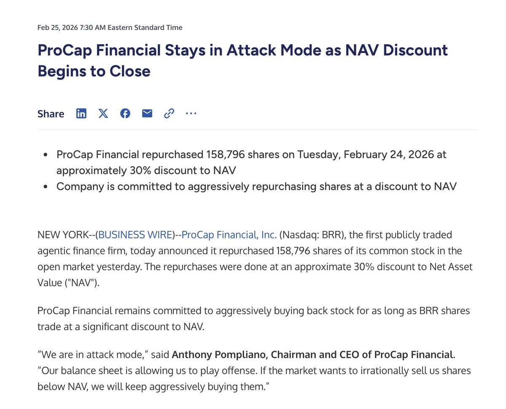Click the Facebook share icon
Image resolution: width=506 pixels, height=409 pixels.
(x=125, y=114)
